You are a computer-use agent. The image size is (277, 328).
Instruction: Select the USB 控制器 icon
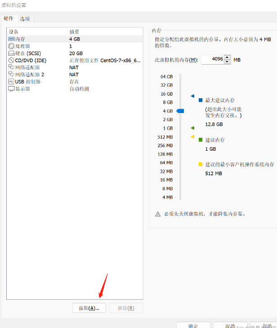pyautogui.click(x=11, y=82)
